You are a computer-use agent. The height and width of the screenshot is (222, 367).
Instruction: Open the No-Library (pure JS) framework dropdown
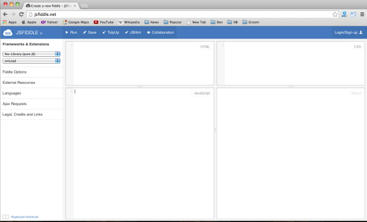click(31, 54)
